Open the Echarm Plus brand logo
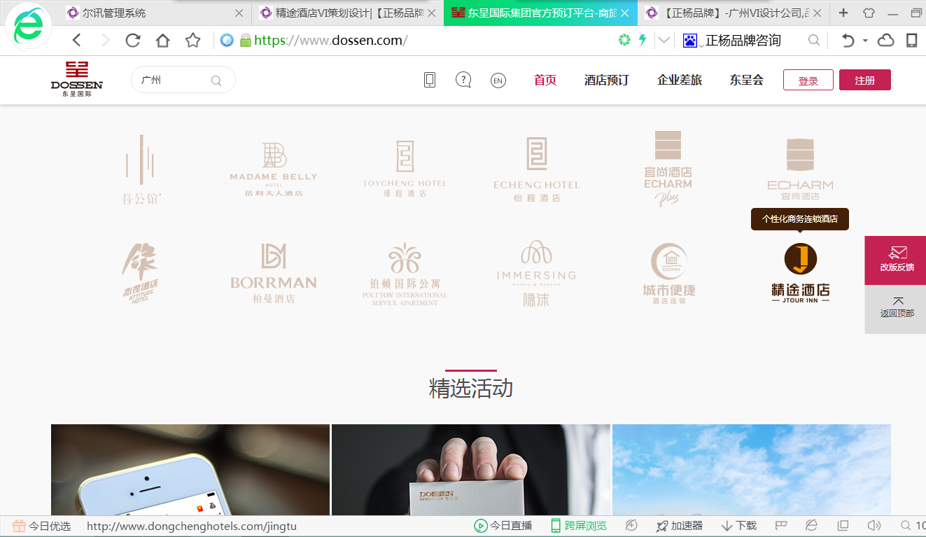Screen dimensions: 926x537 click(x=668, y=169)
